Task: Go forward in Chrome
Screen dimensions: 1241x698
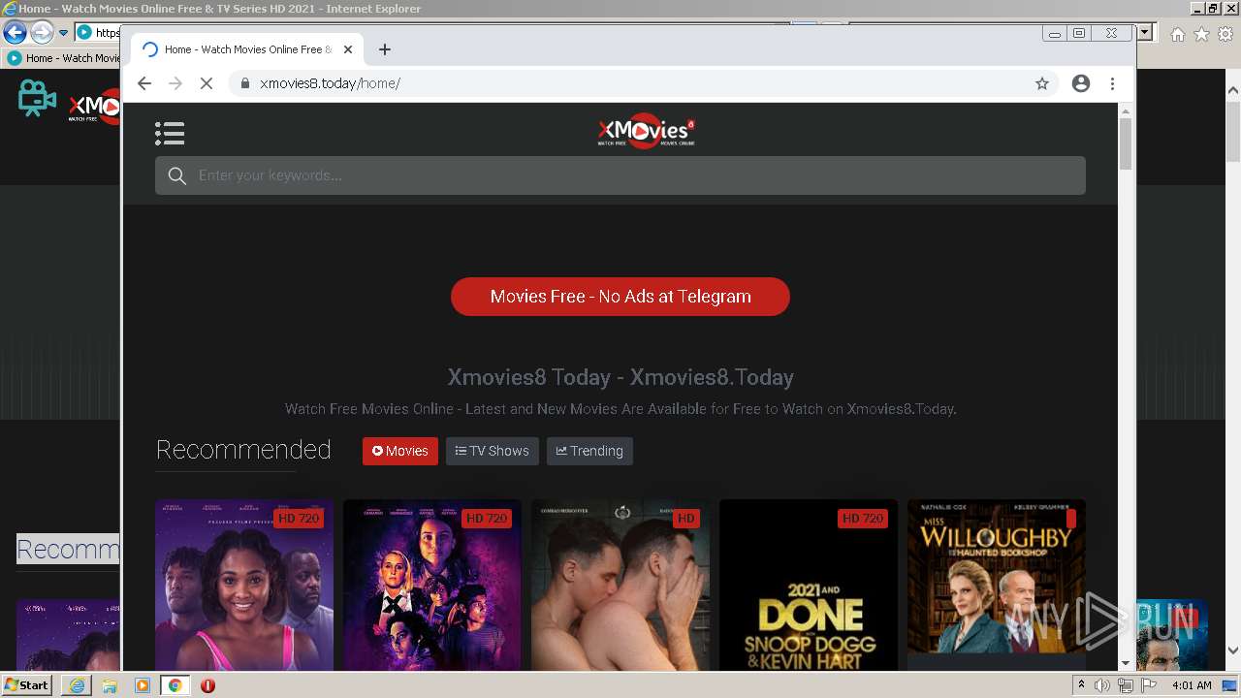Action: 175,83
